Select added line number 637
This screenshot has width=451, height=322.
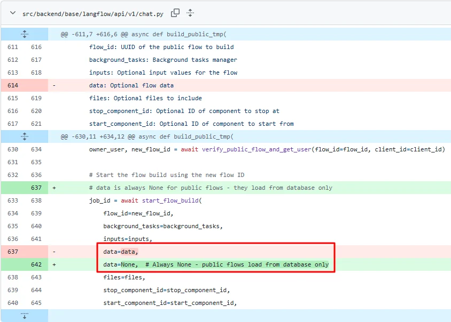tap(36, 188)
